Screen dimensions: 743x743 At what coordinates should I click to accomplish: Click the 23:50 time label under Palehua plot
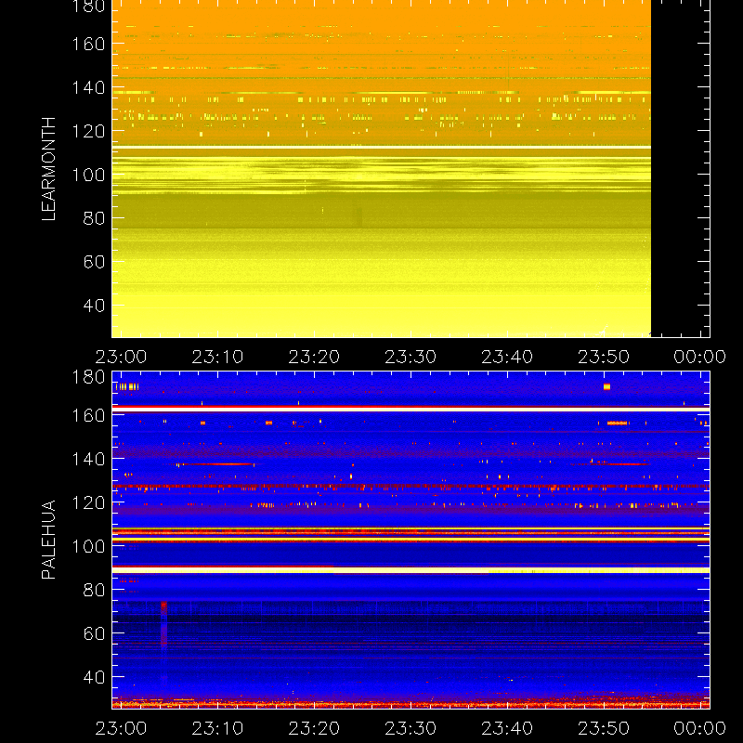pos(604,728)
